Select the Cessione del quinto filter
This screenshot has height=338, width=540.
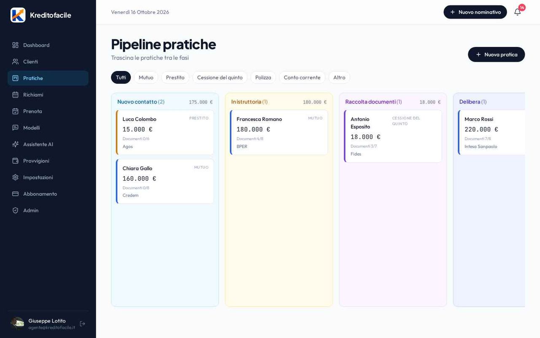(x=220, y=77)
